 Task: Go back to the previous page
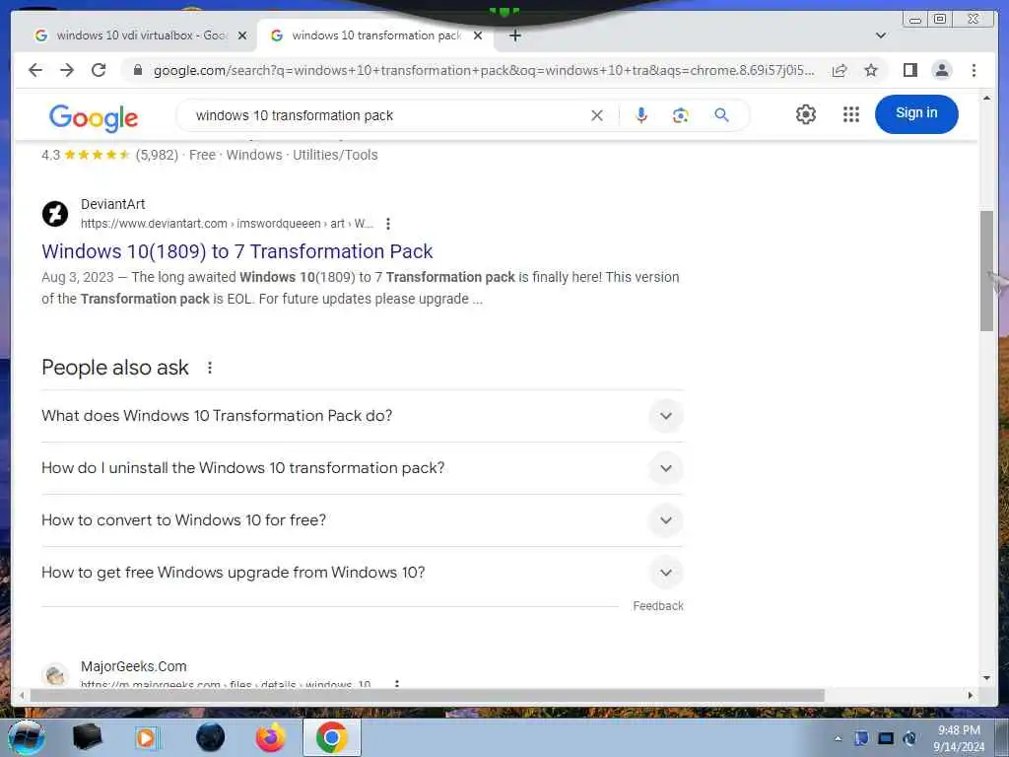(x=35, y=70)
